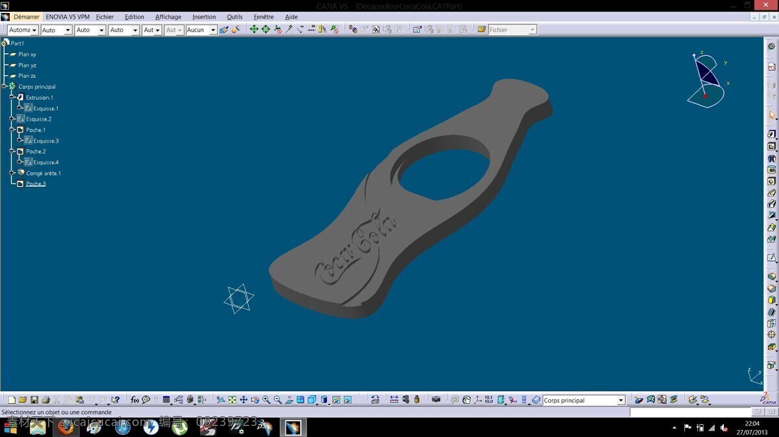Select Esquisse.3 in the tree
Viewport: 779px width, 437px height.
pos(46,141)
